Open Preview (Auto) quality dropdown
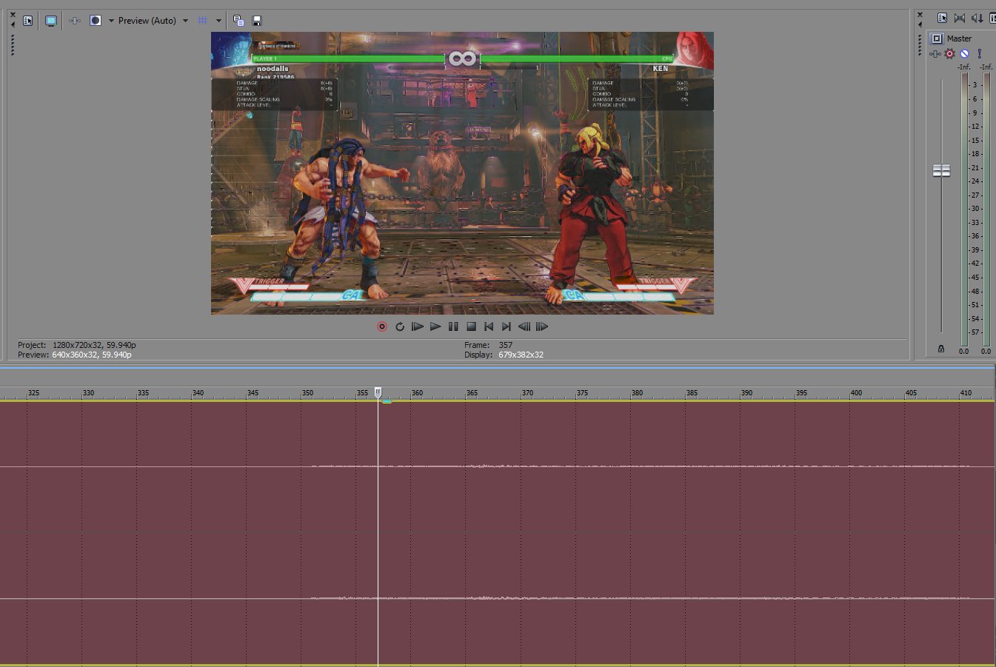The height and width of the screenshot is (667, 996). tap(153, 21)
